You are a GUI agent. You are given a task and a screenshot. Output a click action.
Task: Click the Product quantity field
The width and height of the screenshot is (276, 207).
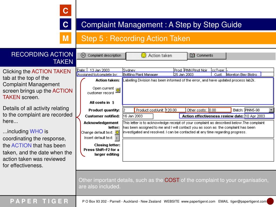tap(128, 110)
